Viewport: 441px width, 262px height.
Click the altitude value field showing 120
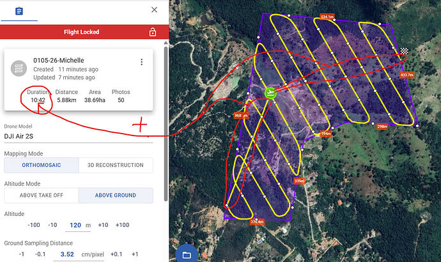click(75, 225)
